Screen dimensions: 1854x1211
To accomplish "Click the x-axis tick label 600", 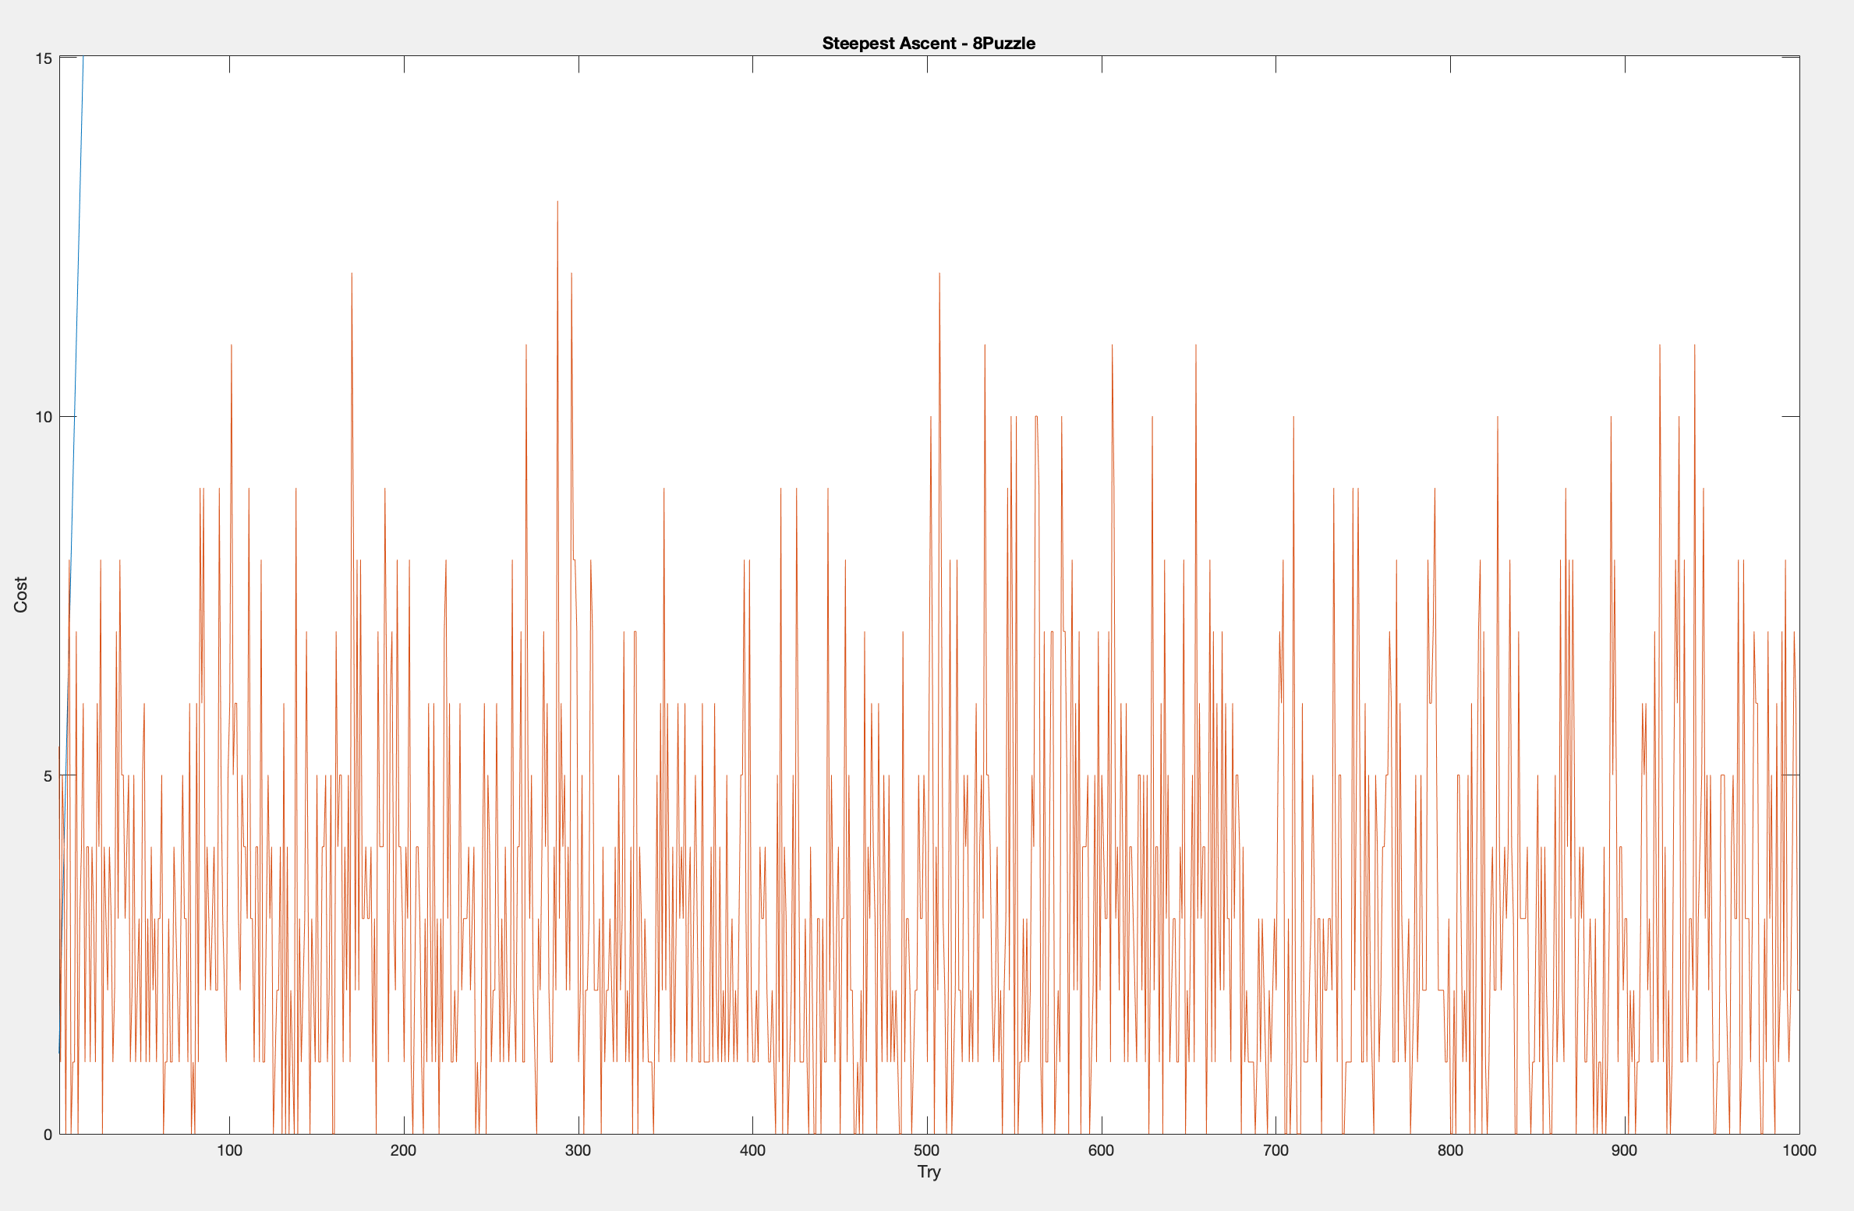I will point(1101,1150).
